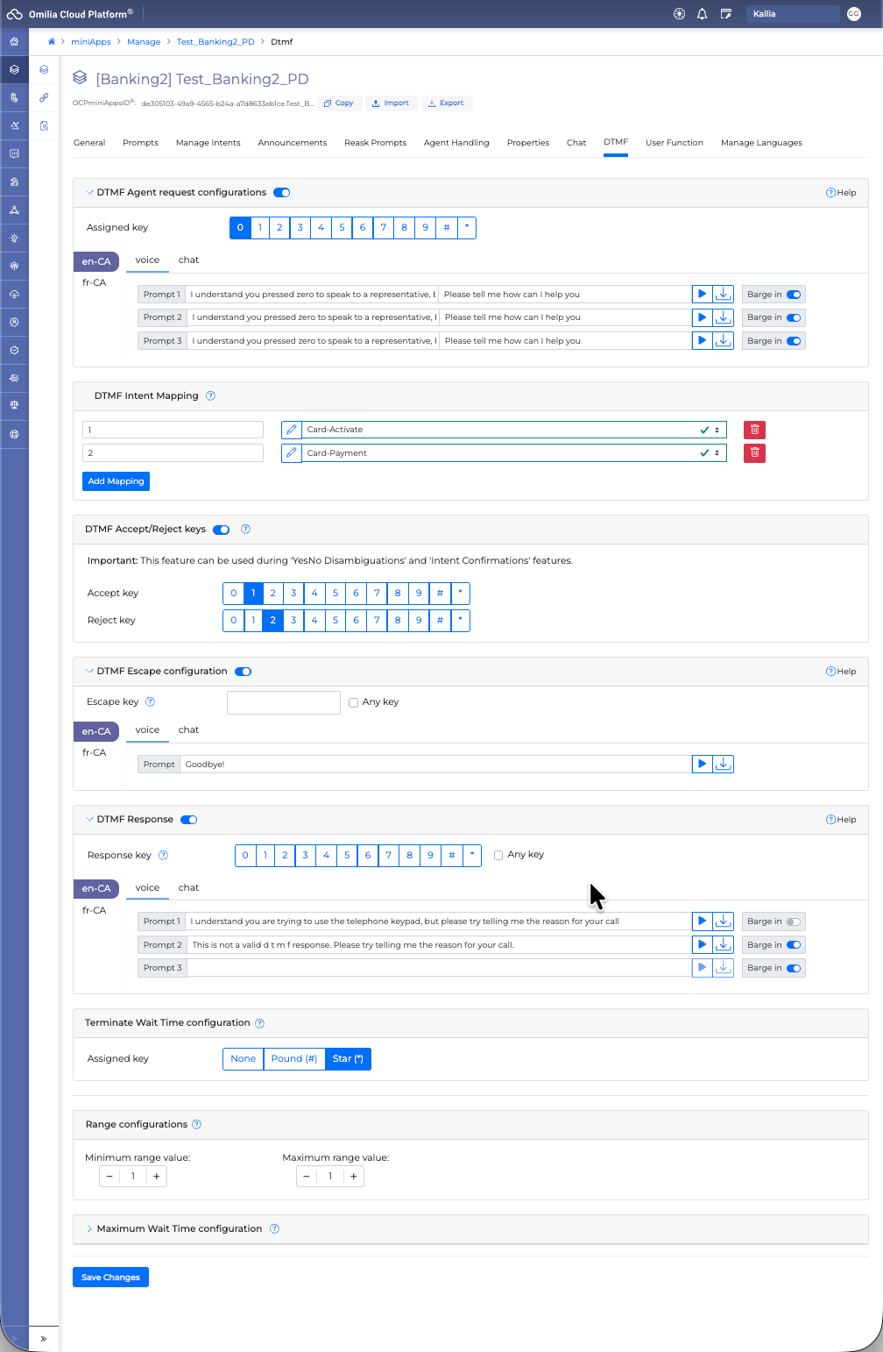883x1352 pixels.
Task: Play DTMF Response Prompt 1 audio
Action: [x=702, y=921]
